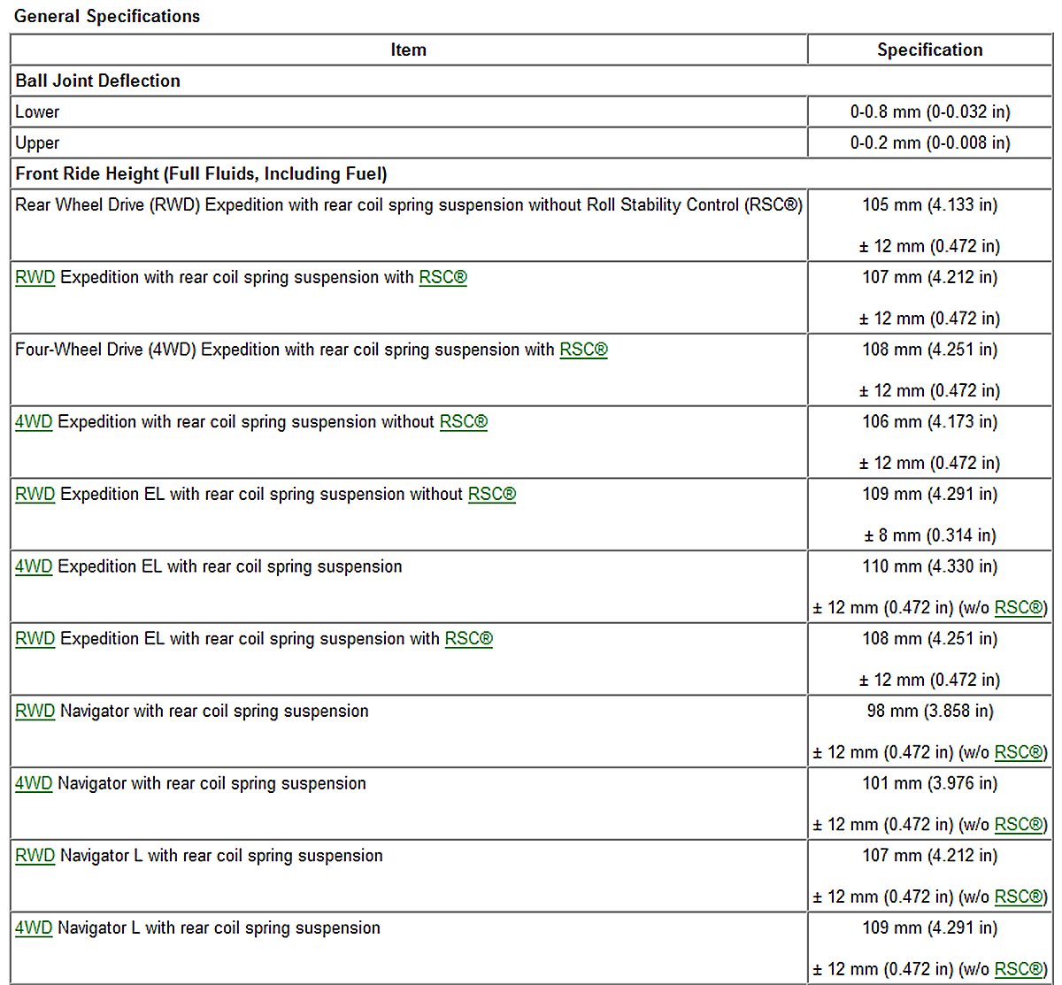Click the Specification column header

929,50
